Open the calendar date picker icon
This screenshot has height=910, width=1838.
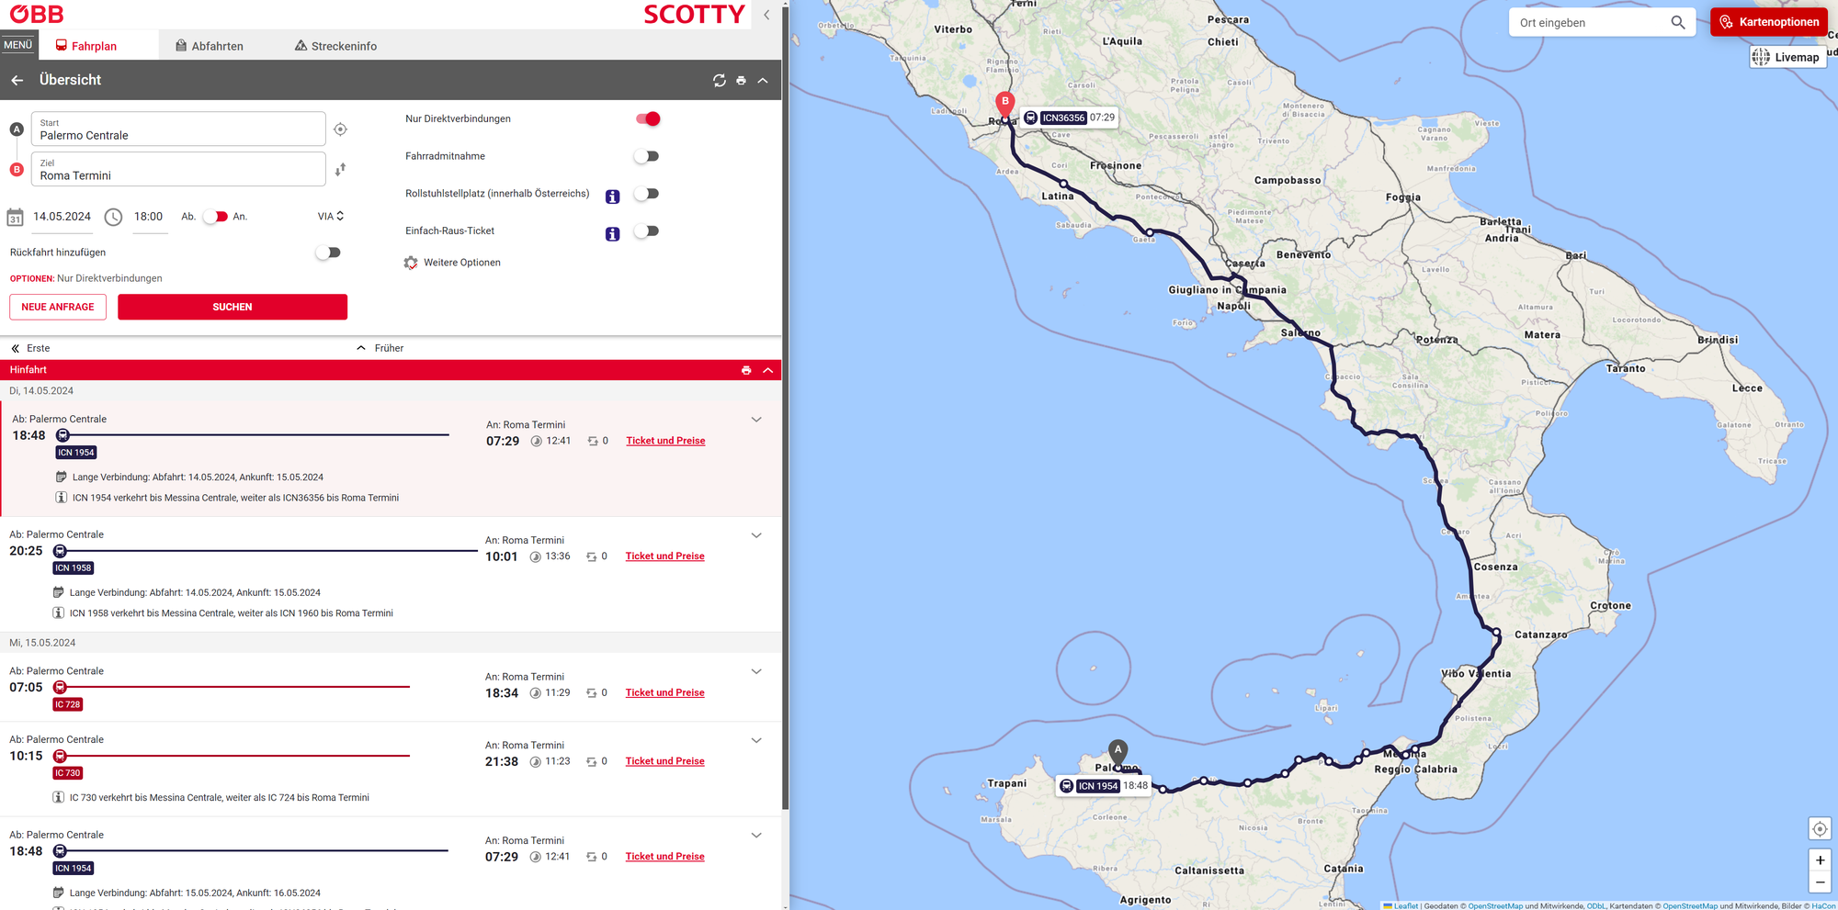[16, 218]
